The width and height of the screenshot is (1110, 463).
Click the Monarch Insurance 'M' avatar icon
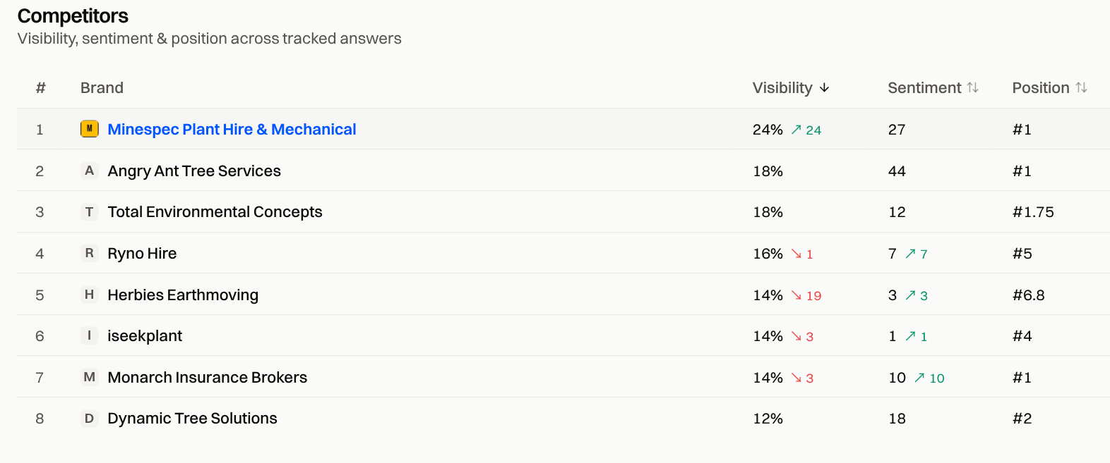(x=89, y=377)
